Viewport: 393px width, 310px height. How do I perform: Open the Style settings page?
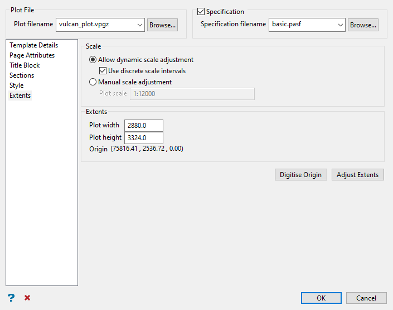[17, 85]
